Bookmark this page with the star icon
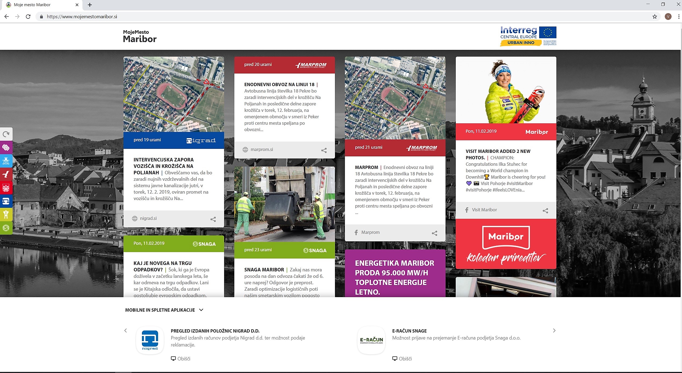682x373 pixels. tap(655, 17)
